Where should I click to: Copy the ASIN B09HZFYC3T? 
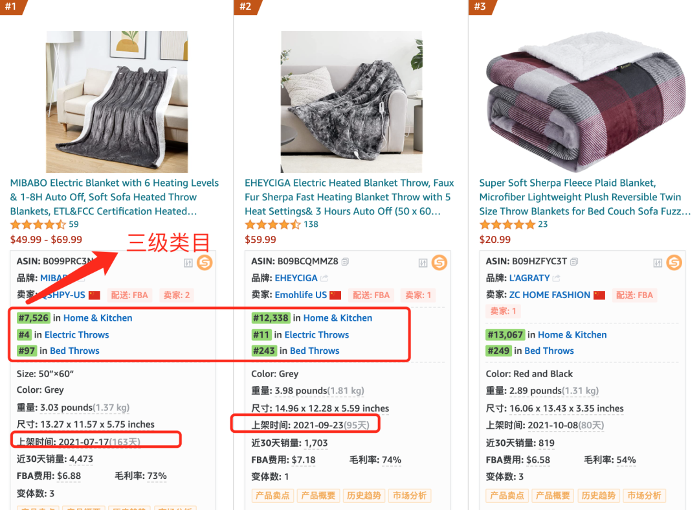coord(574,262)
